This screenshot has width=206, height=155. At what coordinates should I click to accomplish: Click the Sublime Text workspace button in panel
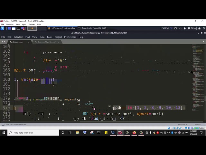click(32, 28)
